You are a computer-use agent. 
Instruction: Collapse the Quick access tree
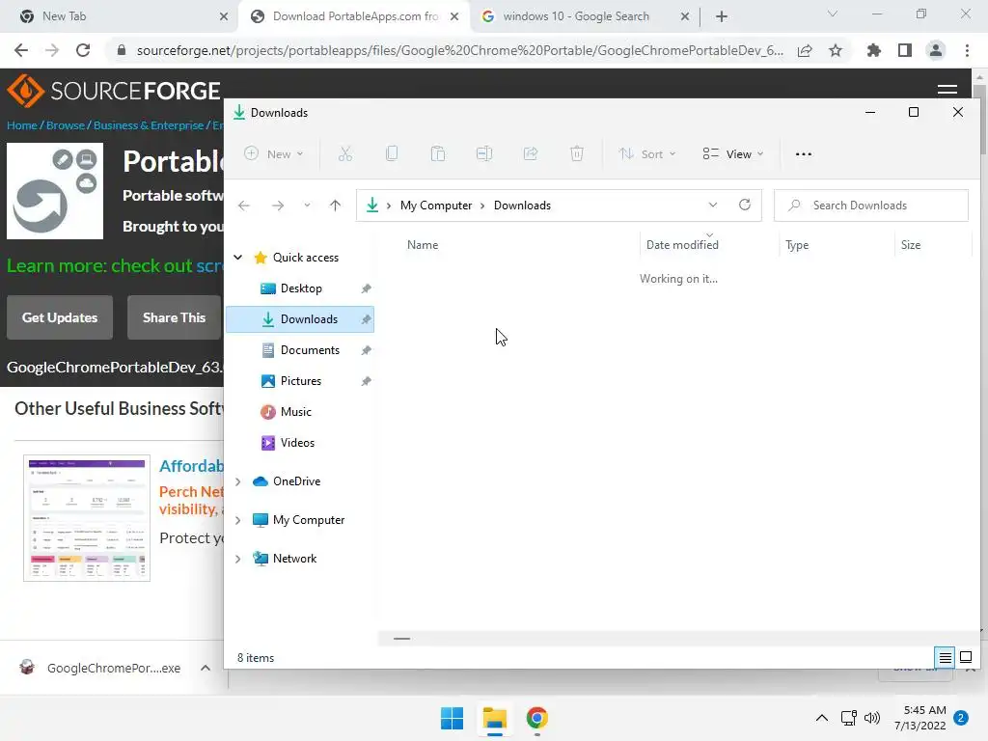(x=237, y=257)
